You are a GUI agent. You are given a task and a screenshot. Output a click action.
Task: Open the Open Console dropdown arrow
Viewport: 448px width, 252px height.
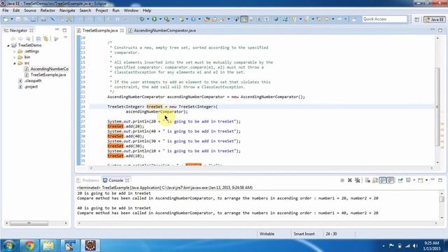pos(426,180)
